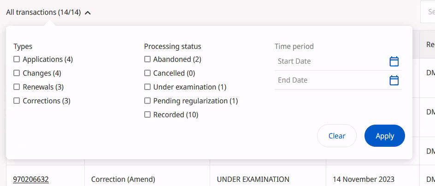The image size is (435, 186).
Task: Click the Correction (Amend) table cell
Action: tap(123, 180)
